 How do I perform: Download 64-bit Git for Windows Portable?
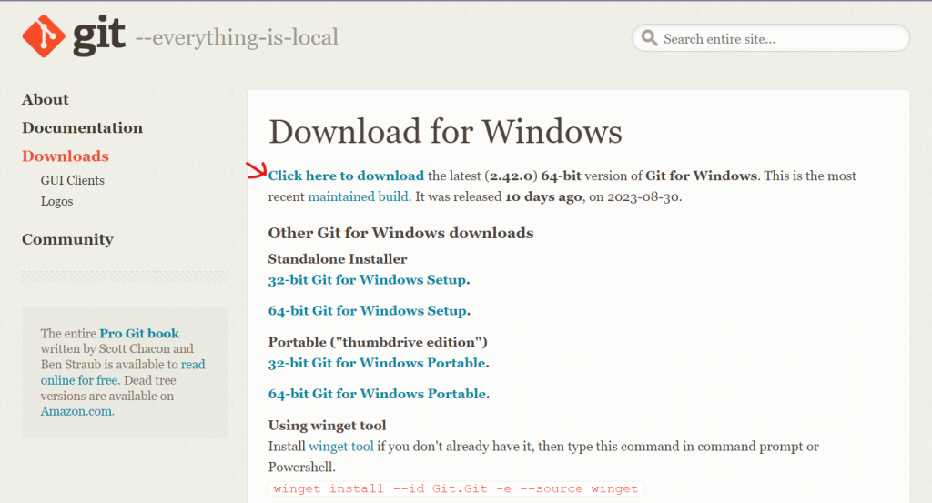(x=377, y=394)
